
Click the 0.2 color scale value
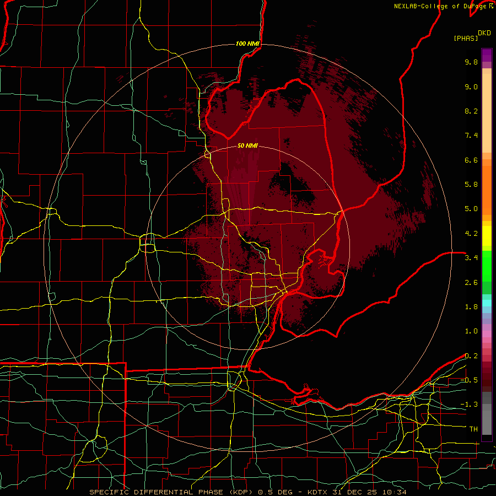[x=471, y=356]
